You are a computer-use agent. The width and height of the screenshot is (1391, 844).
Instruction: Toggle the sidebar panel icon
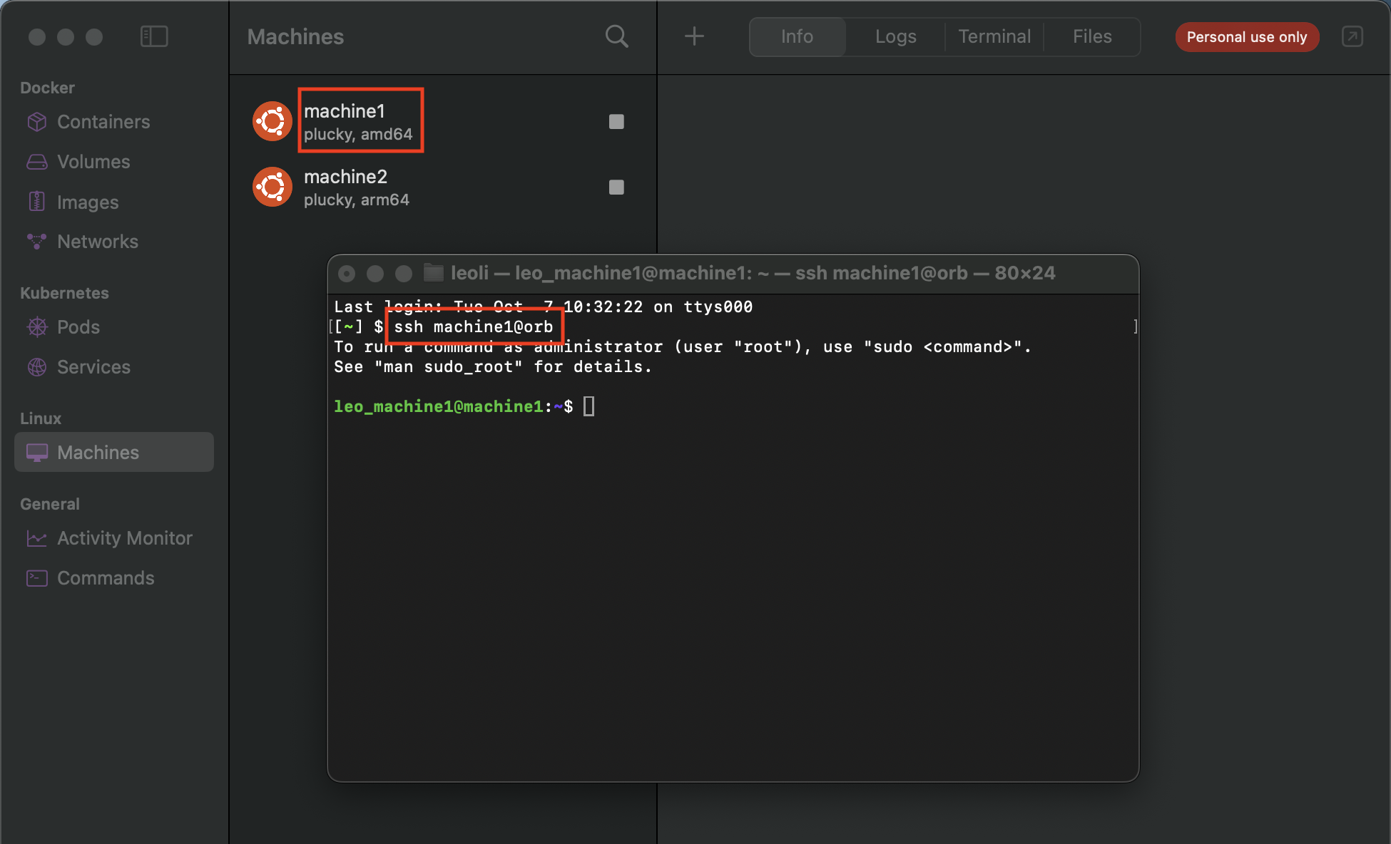tap(154, 36)
